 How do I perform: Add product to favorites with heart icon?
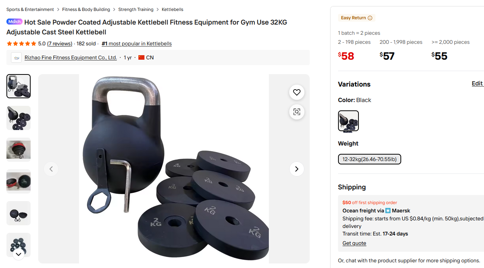[297, 92]
